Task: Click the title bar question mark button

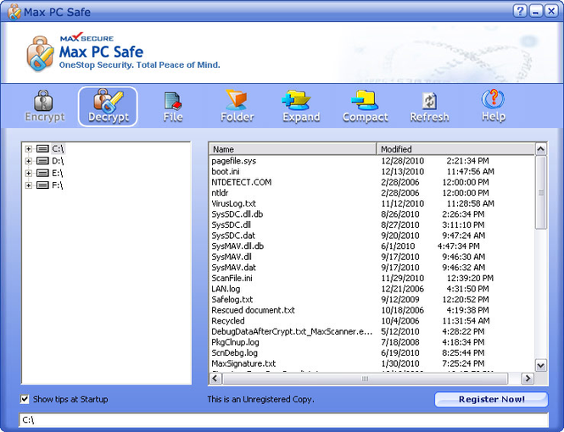Action: [519, 11]
